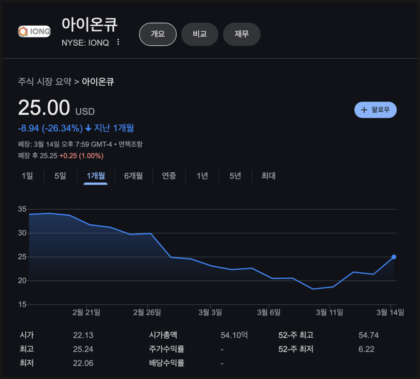
Task: Click the IONQ company logo
Action: click(x=34, y=31)
